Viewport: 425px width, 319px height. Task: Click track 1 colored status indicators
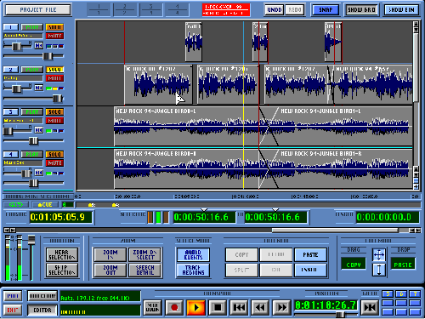55,46
